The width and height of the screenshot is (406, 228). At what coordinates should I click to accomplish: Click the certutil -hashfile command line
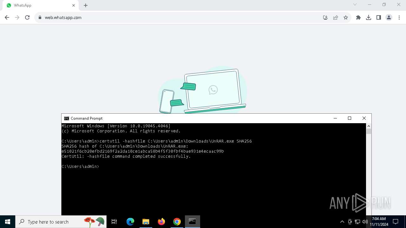tap(157, 141)
